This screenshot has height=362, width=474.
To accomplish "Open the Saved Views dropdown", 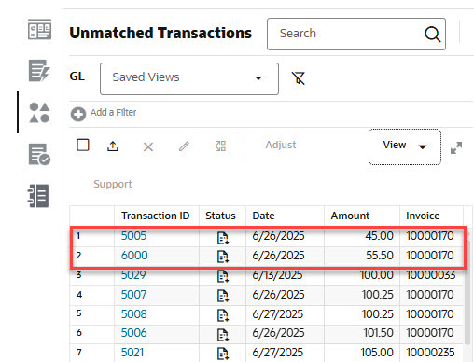I will (x=189, y=78).
